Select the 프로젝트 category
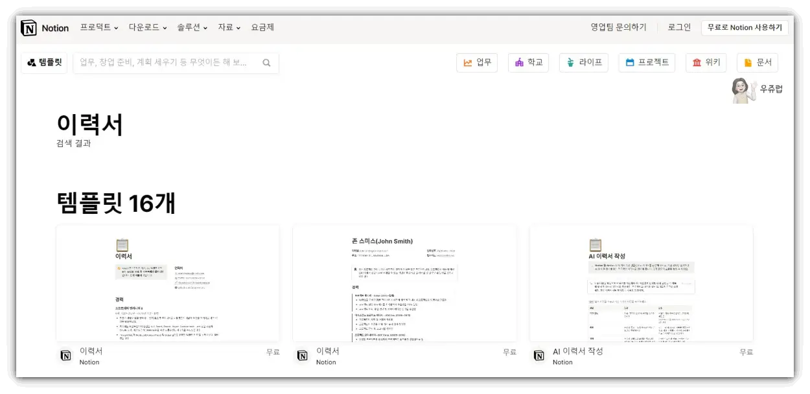The height and width of the screenshot is (394, 810). pyautogui.click(x=647, y=63)
